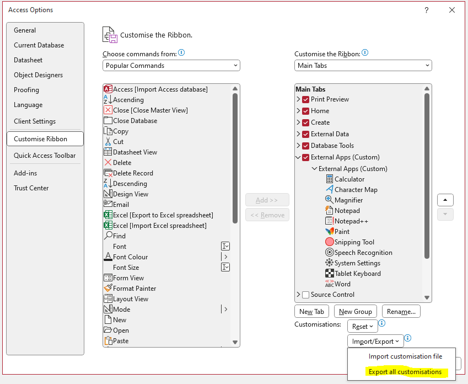The height and width of the screenshot is (384, 468).
Task: Select the Copy command icon
Action: [107, 131]
